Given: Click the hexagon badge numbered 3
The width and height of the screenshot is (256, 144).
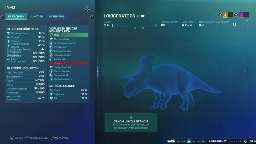Looking at the screenshot, I should click(x=234, y=24).
